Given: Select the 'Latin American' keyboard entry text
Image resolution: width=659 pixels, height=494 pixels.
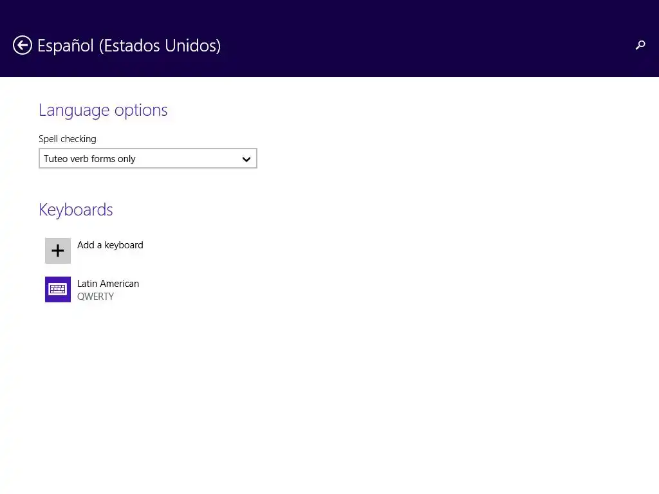Looking at the screenshot, I should (x=107, y=284).
